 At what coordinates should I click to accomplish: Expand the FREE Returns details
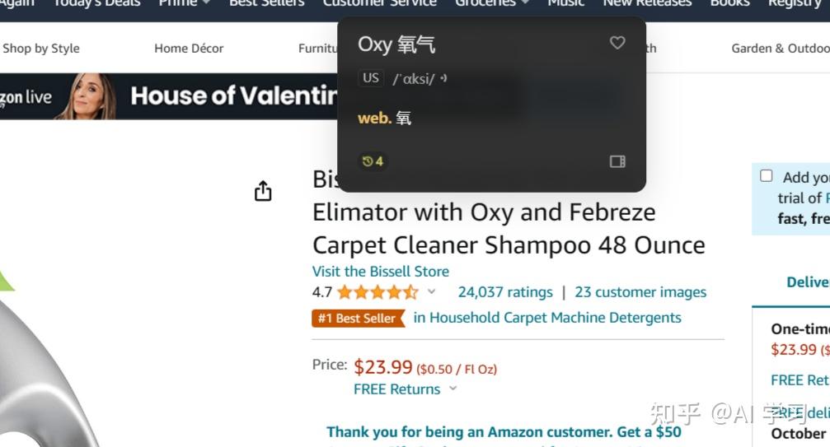[x=453, y=389]
